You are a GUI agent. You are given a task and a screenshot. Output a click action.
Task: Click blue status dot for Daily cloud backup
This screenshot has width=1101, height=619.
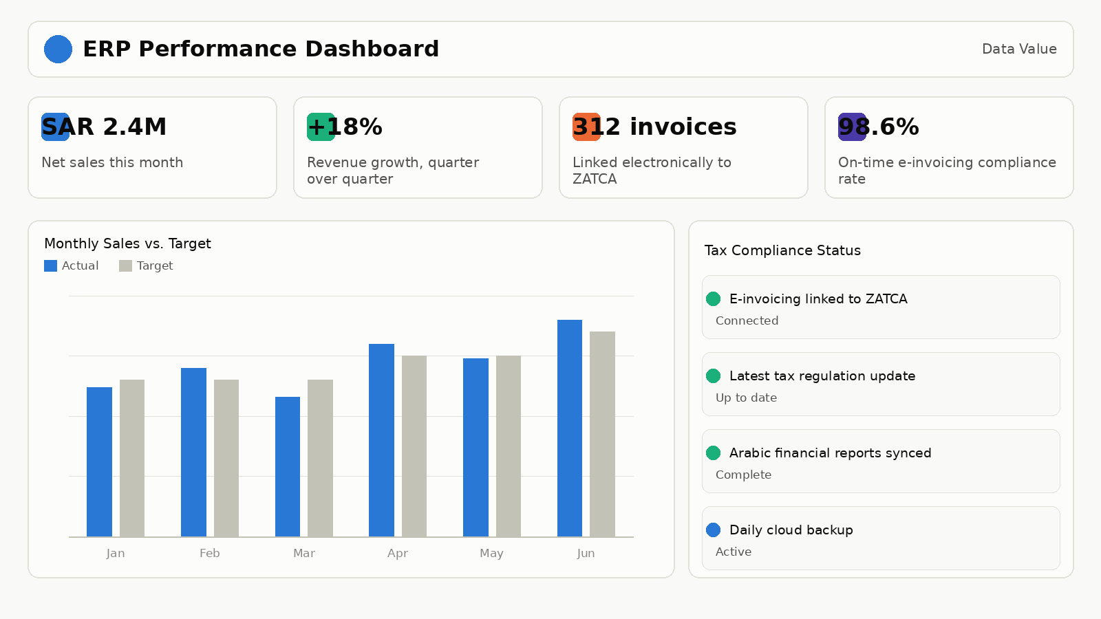click(713, 530)
